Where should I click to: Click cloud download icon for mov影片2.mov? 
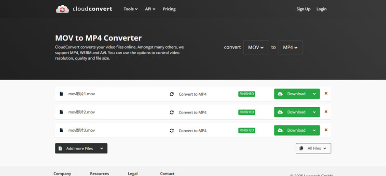[280, 112]
